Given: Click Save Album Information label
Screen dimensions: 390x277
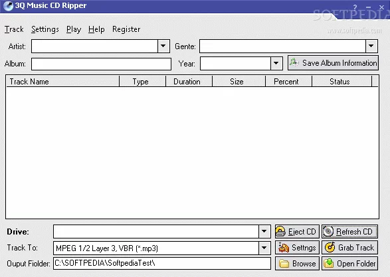Looking at the screenshot, I should [x=340, y=63].
